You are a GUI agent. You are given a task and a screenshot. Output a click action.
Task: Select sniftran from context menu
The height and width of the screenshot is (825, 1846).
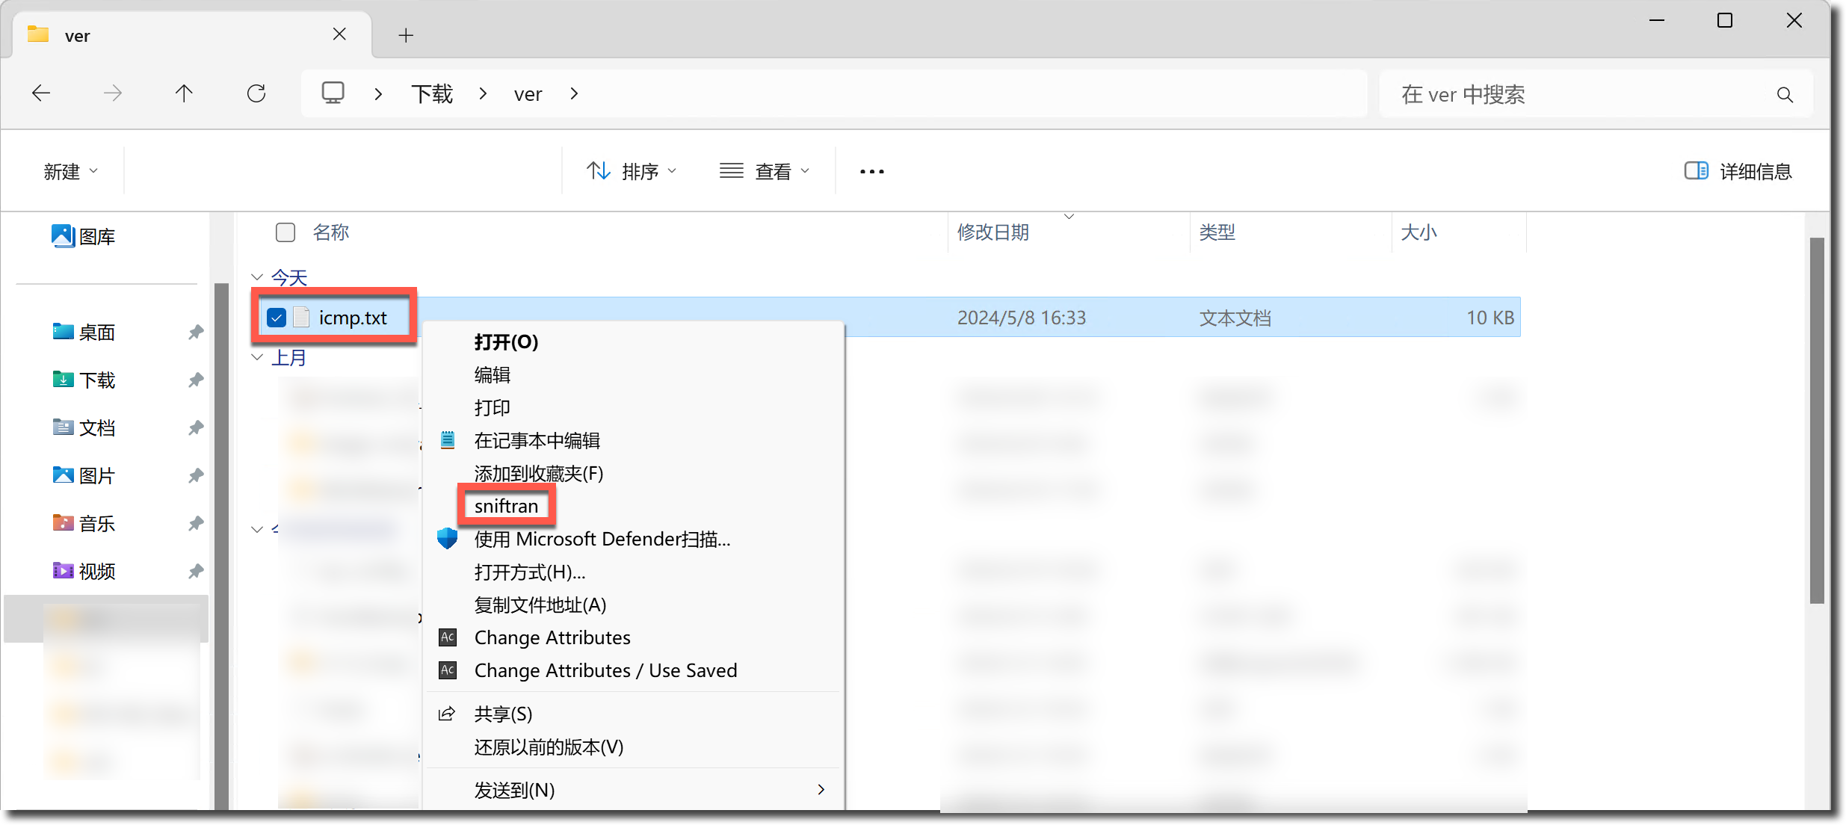pyautogui.click(x=506, y=506)
